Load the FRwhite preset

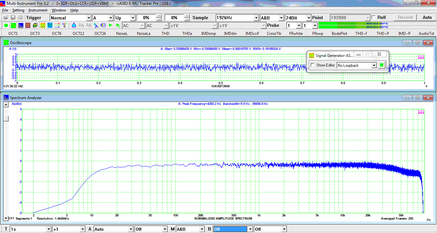pos(296,33)
